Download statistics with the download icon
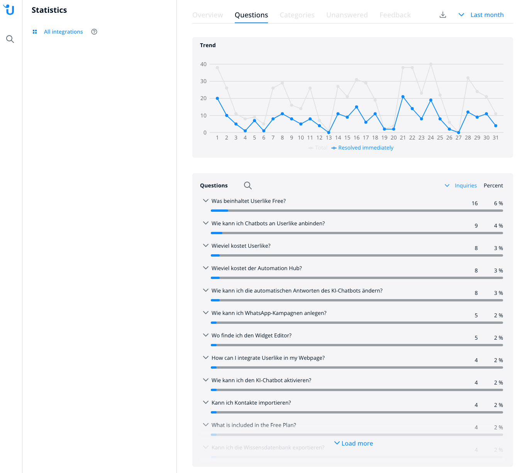 (x=443, y=15)
